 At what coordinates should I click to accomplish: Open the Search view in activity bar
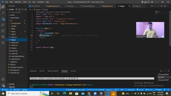[x=3, y=13]
